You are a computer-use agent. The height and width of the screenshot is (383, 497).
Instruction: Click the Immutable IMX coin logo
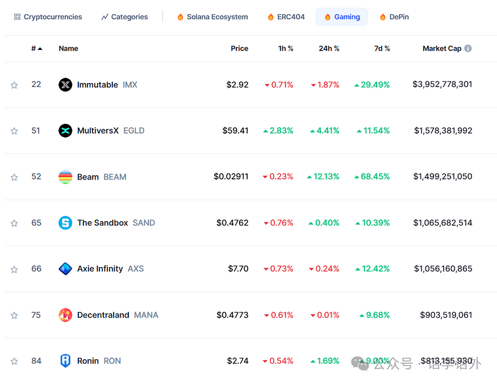[65, 84]
